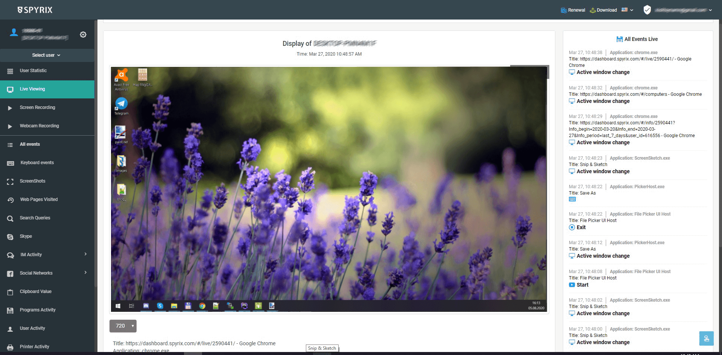Viewport: 722px width, 355px height.
Task: Click the floating blue button at bottom-right
Action: tap(706, 338)
